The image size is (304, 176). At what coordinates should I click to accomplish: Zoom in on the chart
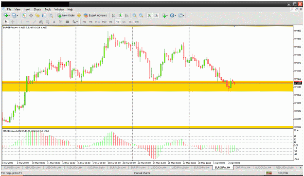pos(134,15)
